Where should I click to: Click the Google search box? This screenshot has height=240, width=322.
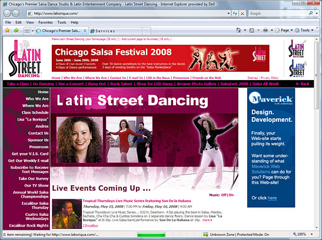pos(278,14)
